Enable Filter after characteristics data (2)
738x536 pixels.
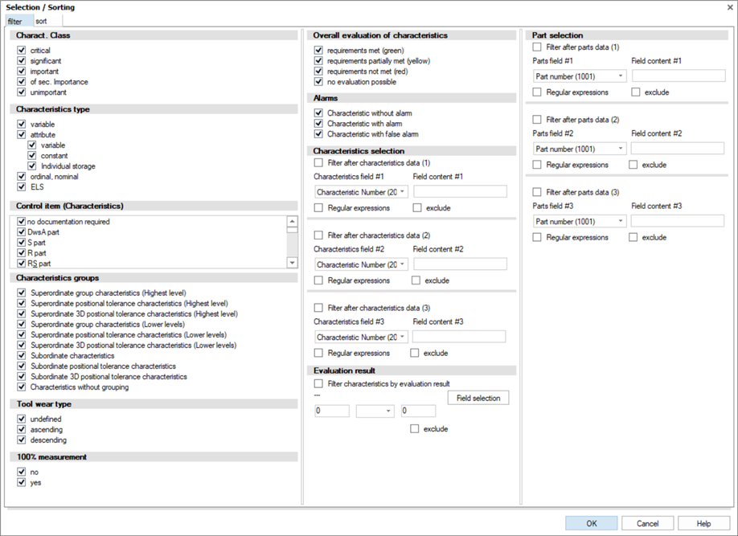[x=318, y=235]
